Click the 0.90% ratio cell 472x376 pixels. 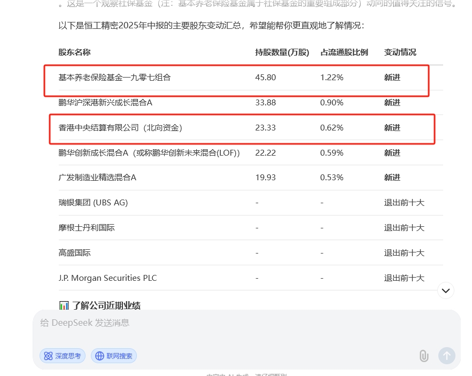(x=332, y=103)
